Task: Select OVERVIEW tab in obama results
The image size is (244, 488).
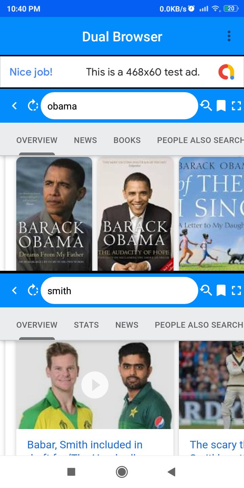Action: click(x=37, y=140)
